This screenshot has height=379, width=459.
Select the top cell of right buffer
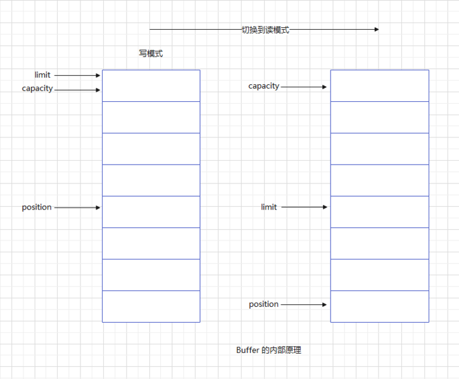379,85
